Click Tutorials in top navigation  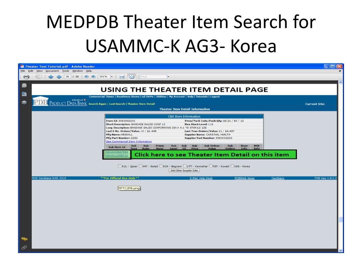(x=202, y=97)
